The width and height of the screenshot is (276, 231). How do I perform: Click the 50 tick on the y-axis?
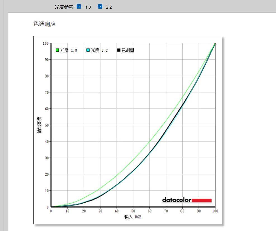pos(47,125)
